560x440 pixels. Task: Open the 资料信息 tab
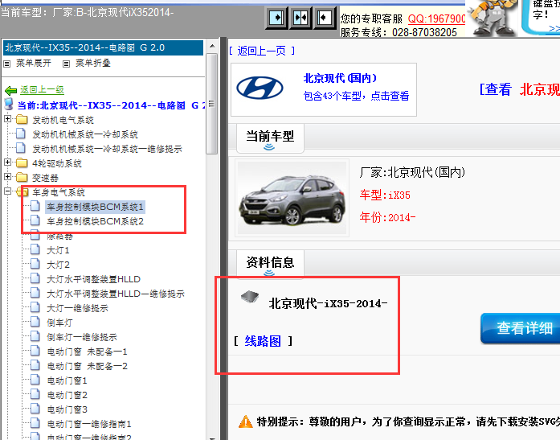(x=270, y=264)
